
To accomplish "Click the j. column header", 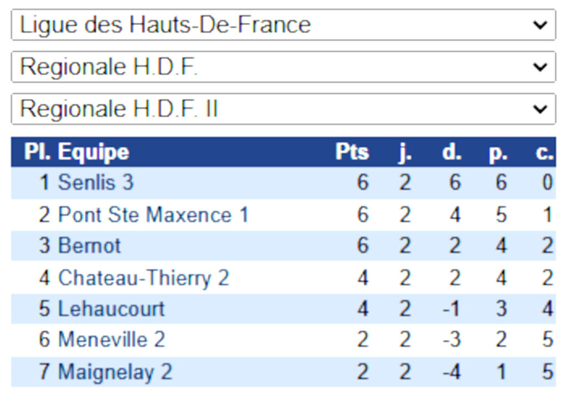I will tap(405, 152).
